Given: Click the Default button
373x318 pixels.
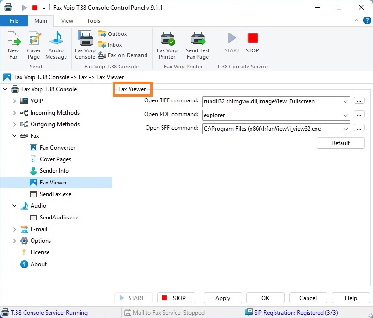Looking at the screenshot, I should [x=341, y=143].
